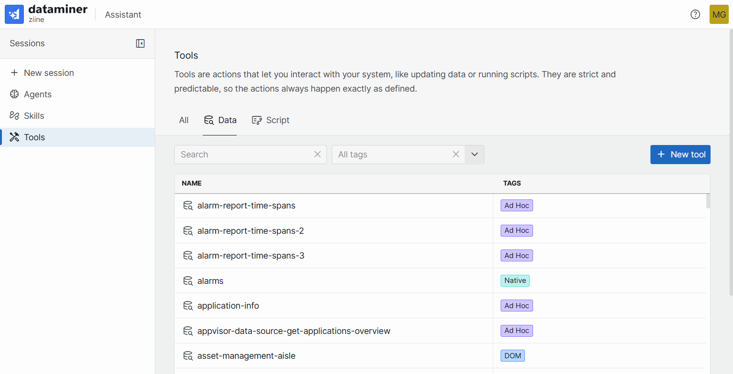Image resolution: width=733 pixels, height=374 pixels.
Task: Open the alarm-report-time-spans-3 tool
Action: tap(251, 256)
